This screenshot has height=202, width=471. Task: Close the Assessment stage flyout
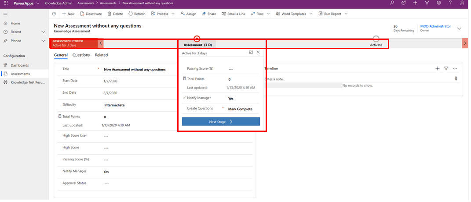tap(258, 52)
